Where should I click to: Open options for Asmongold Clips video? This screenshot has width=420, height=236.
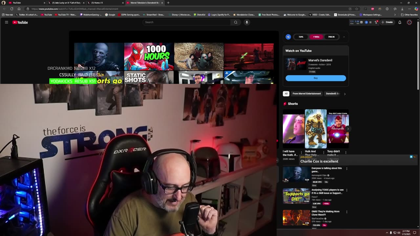click(x=346, y=168)
